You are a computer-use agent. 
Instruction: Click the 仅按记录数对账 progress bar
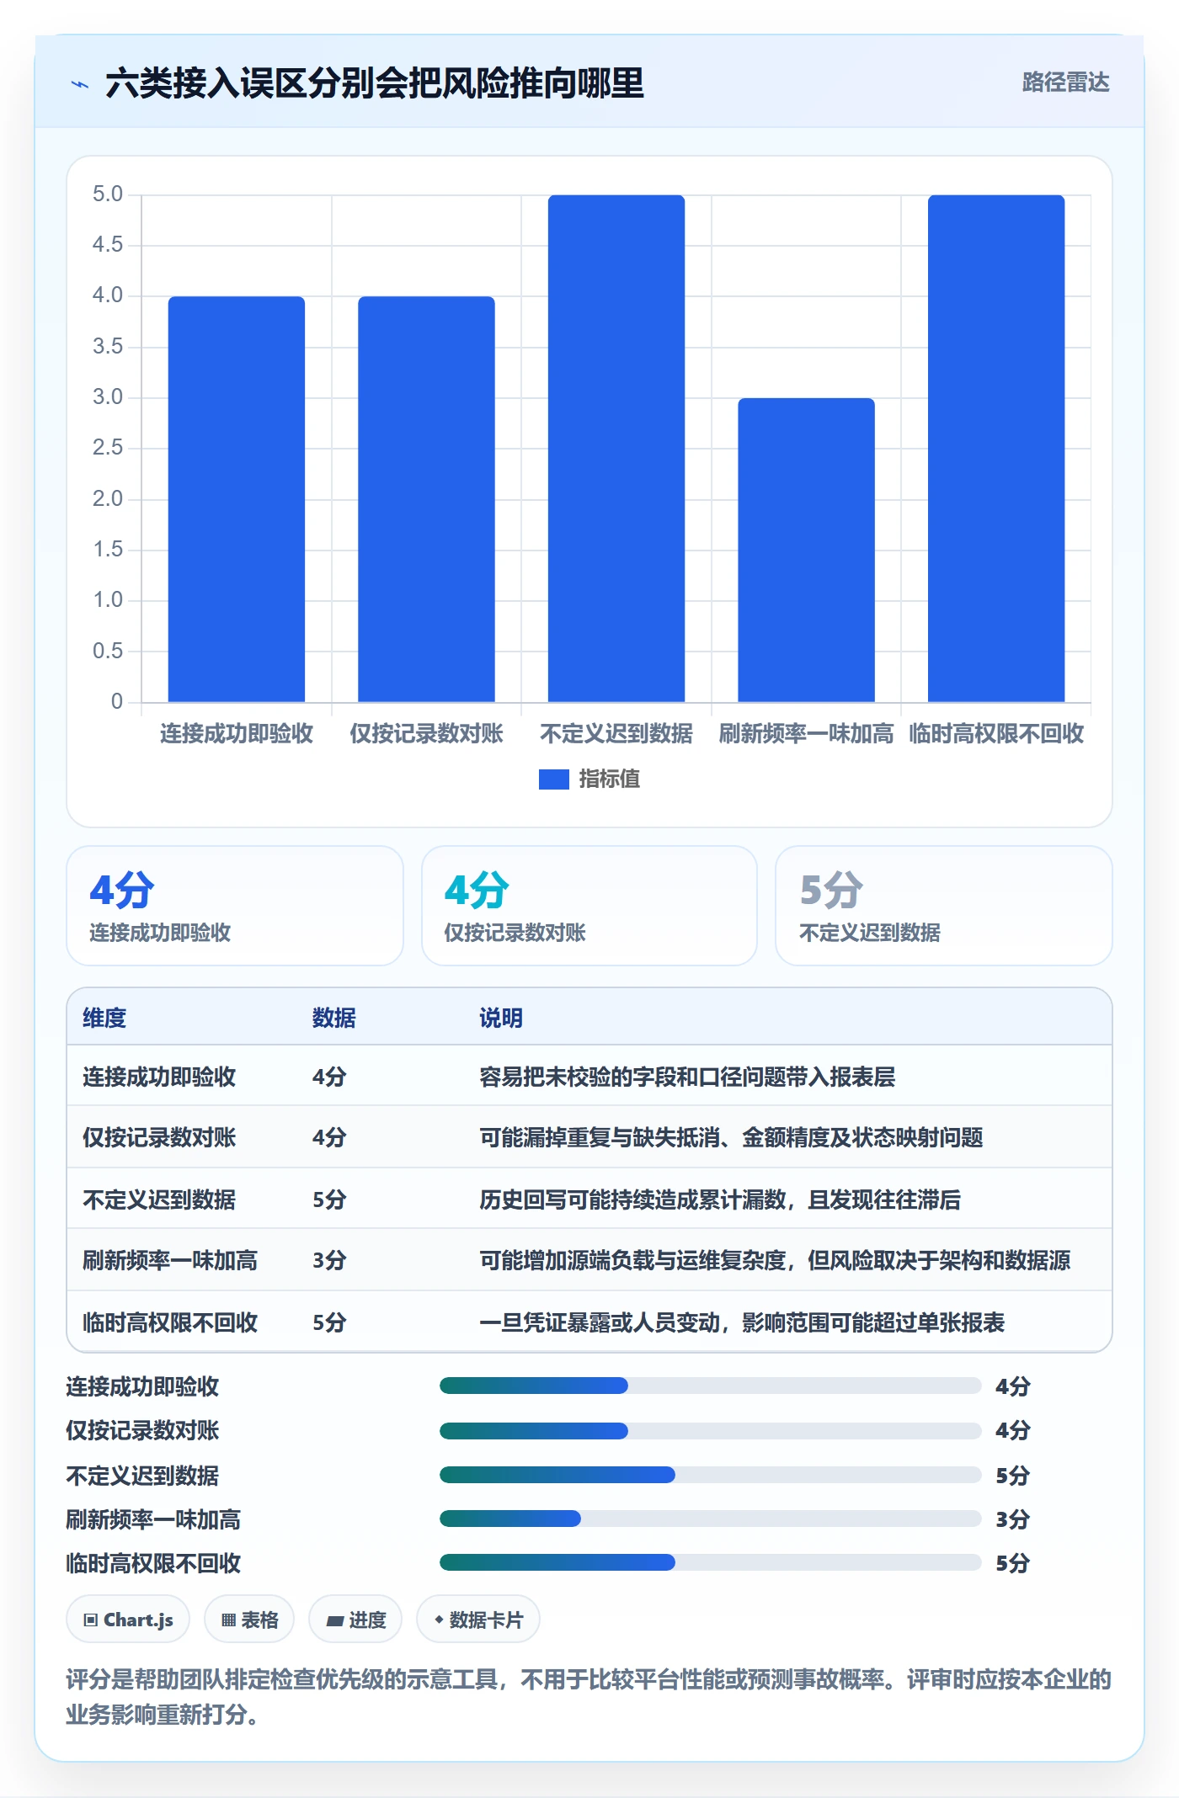710,1431
